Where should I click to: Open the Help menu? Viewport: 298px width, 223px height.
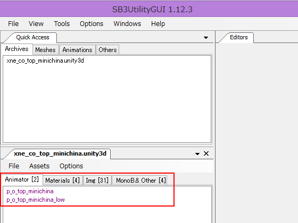point(158,24)
